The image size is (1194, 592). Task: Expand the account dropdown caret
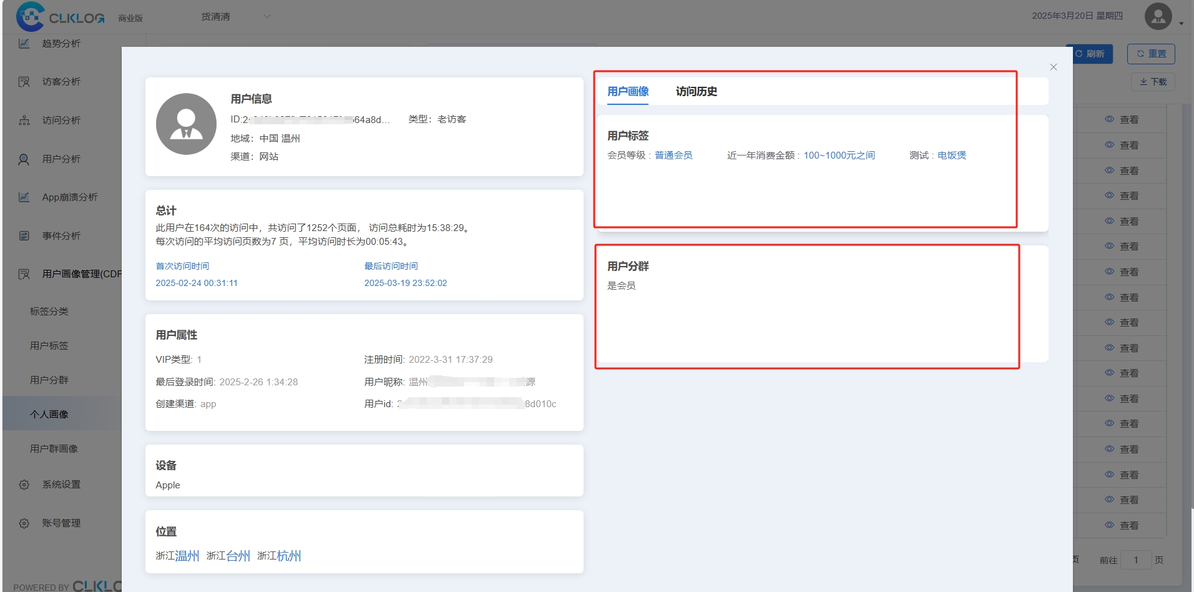click(x=1182, y=24)
